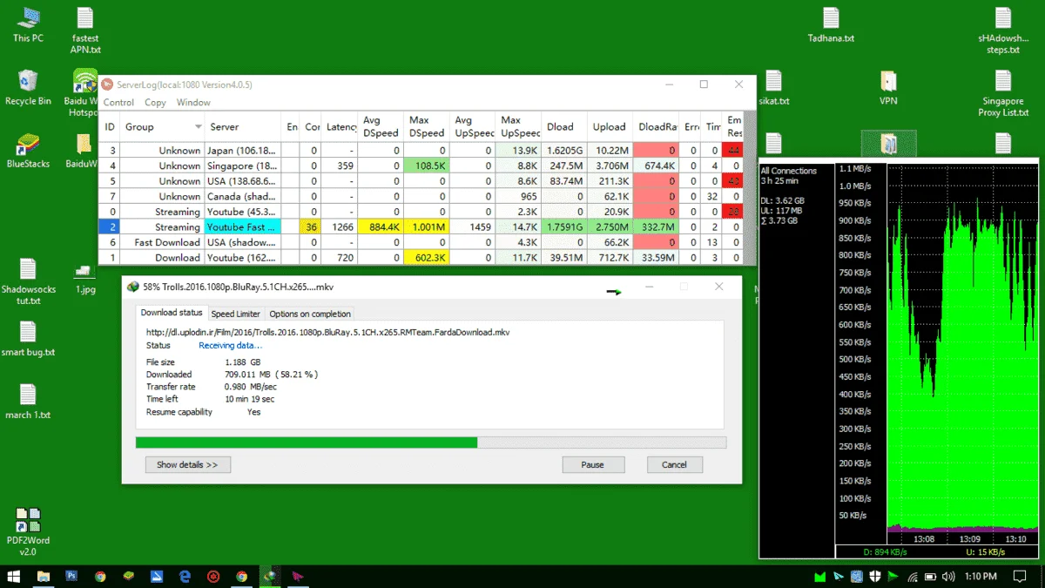The image size is (1045, 588).
Task: Click the 1:10 PM taskbar clock
Action: tap(981, 576)
